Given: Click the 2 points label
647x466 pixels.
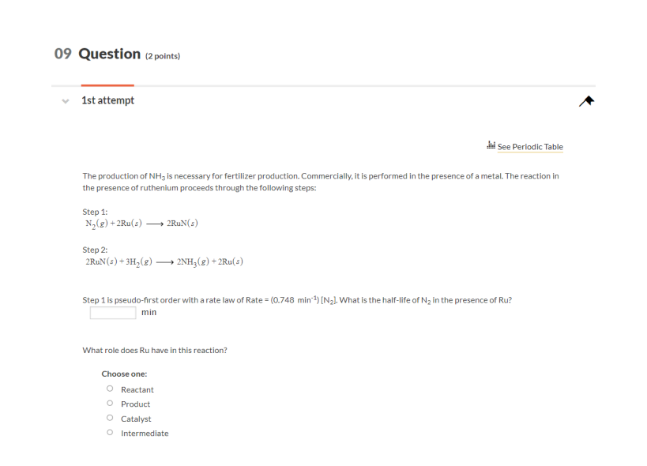Looking at the screenshot, I should click(163, 56).
